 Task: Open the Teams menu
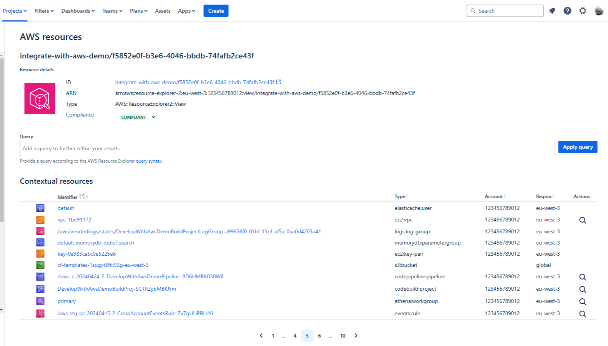click(112, 11)
